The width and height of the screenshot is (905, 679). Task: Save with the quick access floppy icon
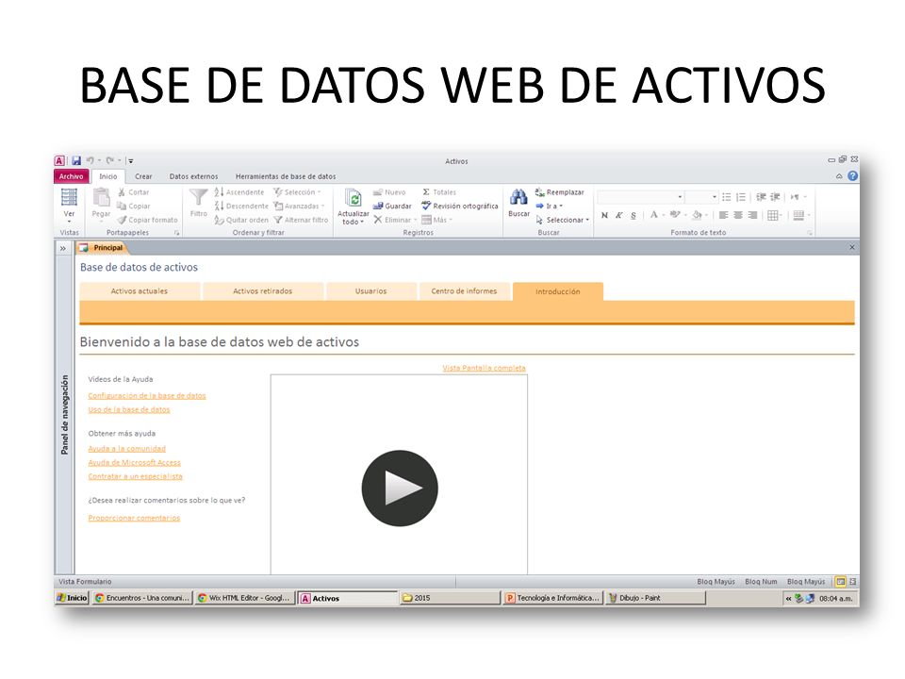[76, 160]
